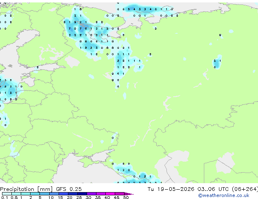Click the 'Precipitation [mm]' title text
This screenshot has height=199, width=258.
click(26, 189)
